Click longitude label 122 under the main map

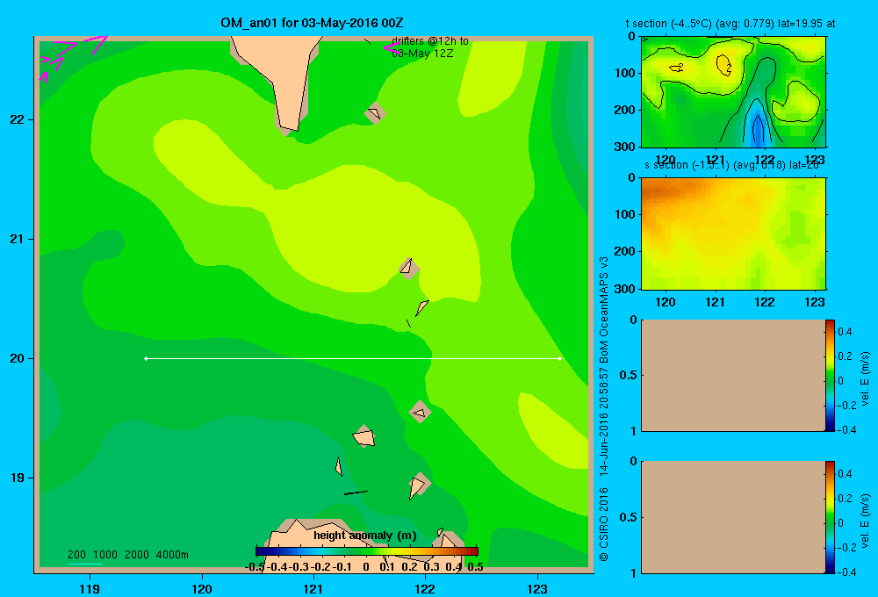pyautogui.click(x=425, y=588)
